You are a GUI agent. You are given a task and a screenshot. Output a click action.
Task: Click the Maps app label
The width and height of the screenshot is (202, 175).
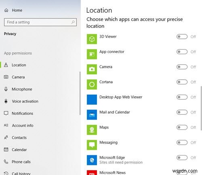tap(104, 127)
